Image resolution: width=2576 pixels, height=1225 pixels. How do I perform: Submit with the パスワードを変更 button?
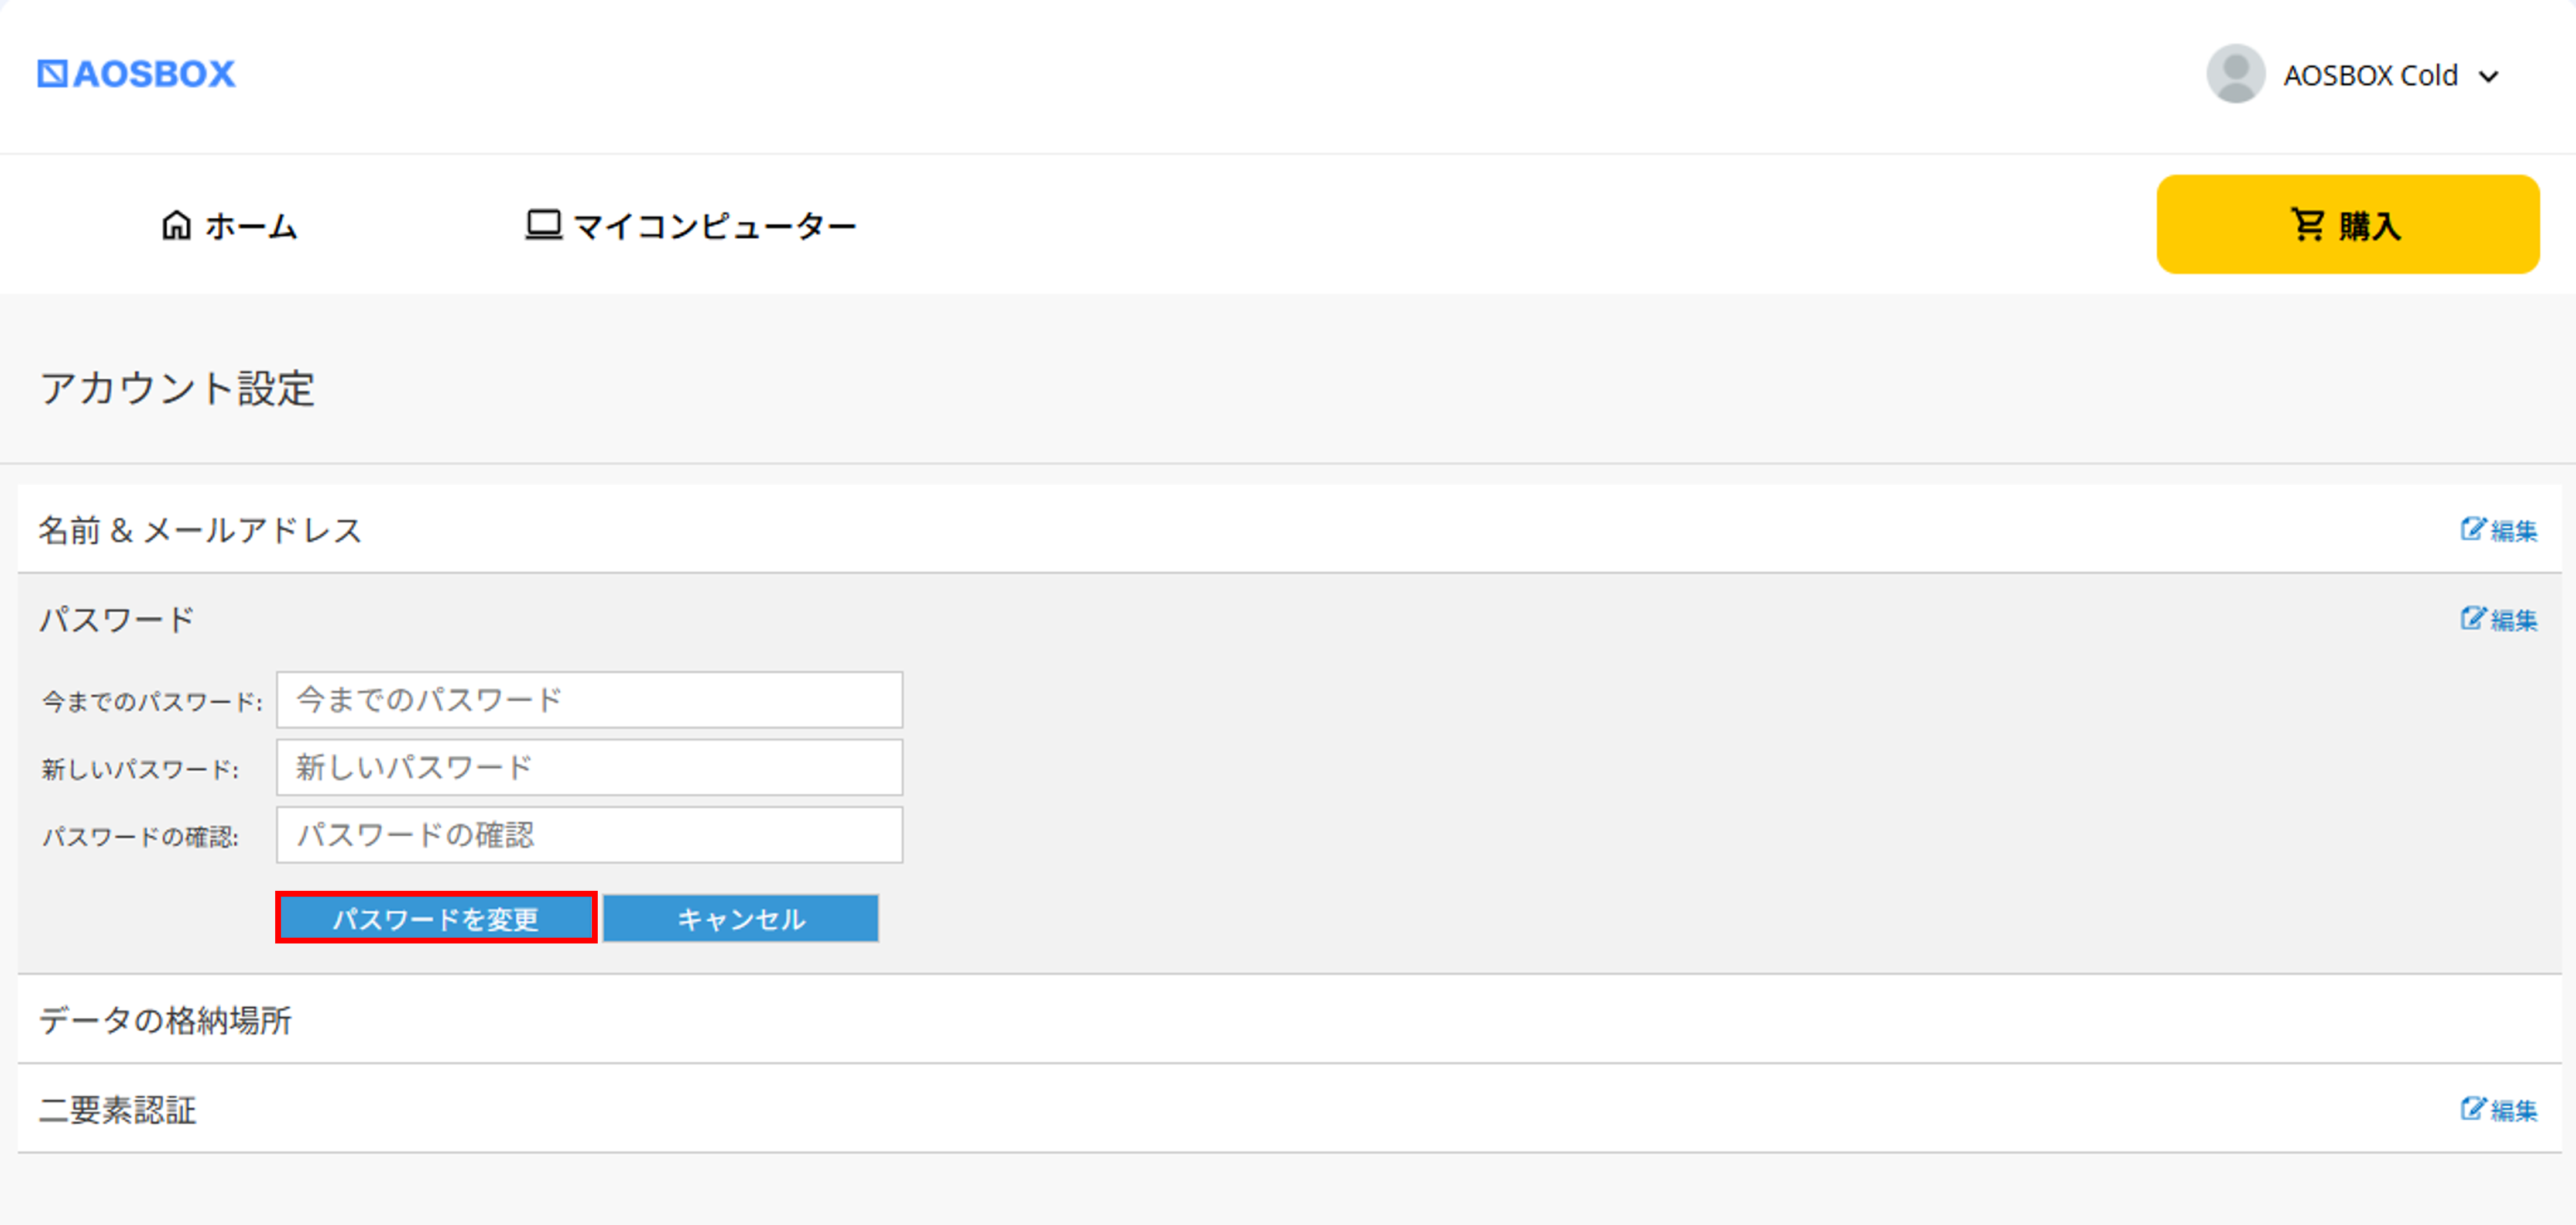tap(436, 918)
